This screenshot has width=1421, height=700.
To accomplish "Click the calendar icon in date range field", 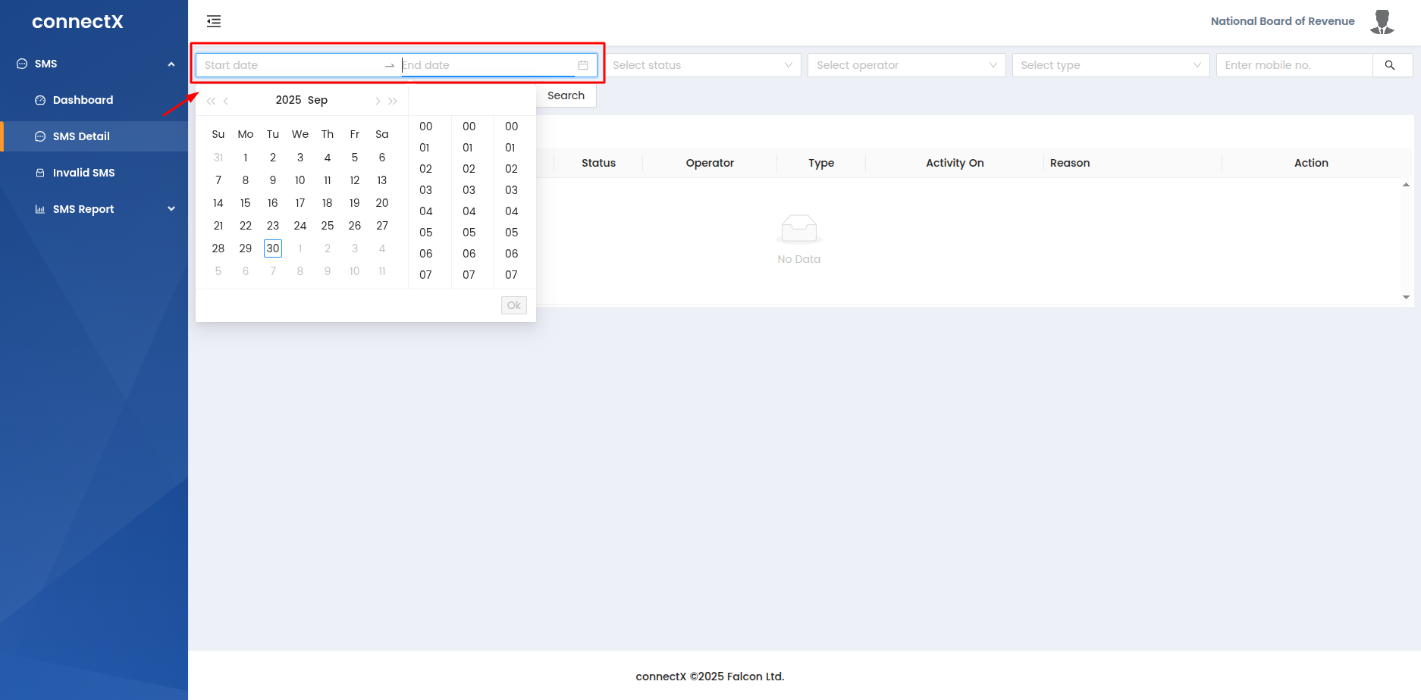I will coord(583,65).
